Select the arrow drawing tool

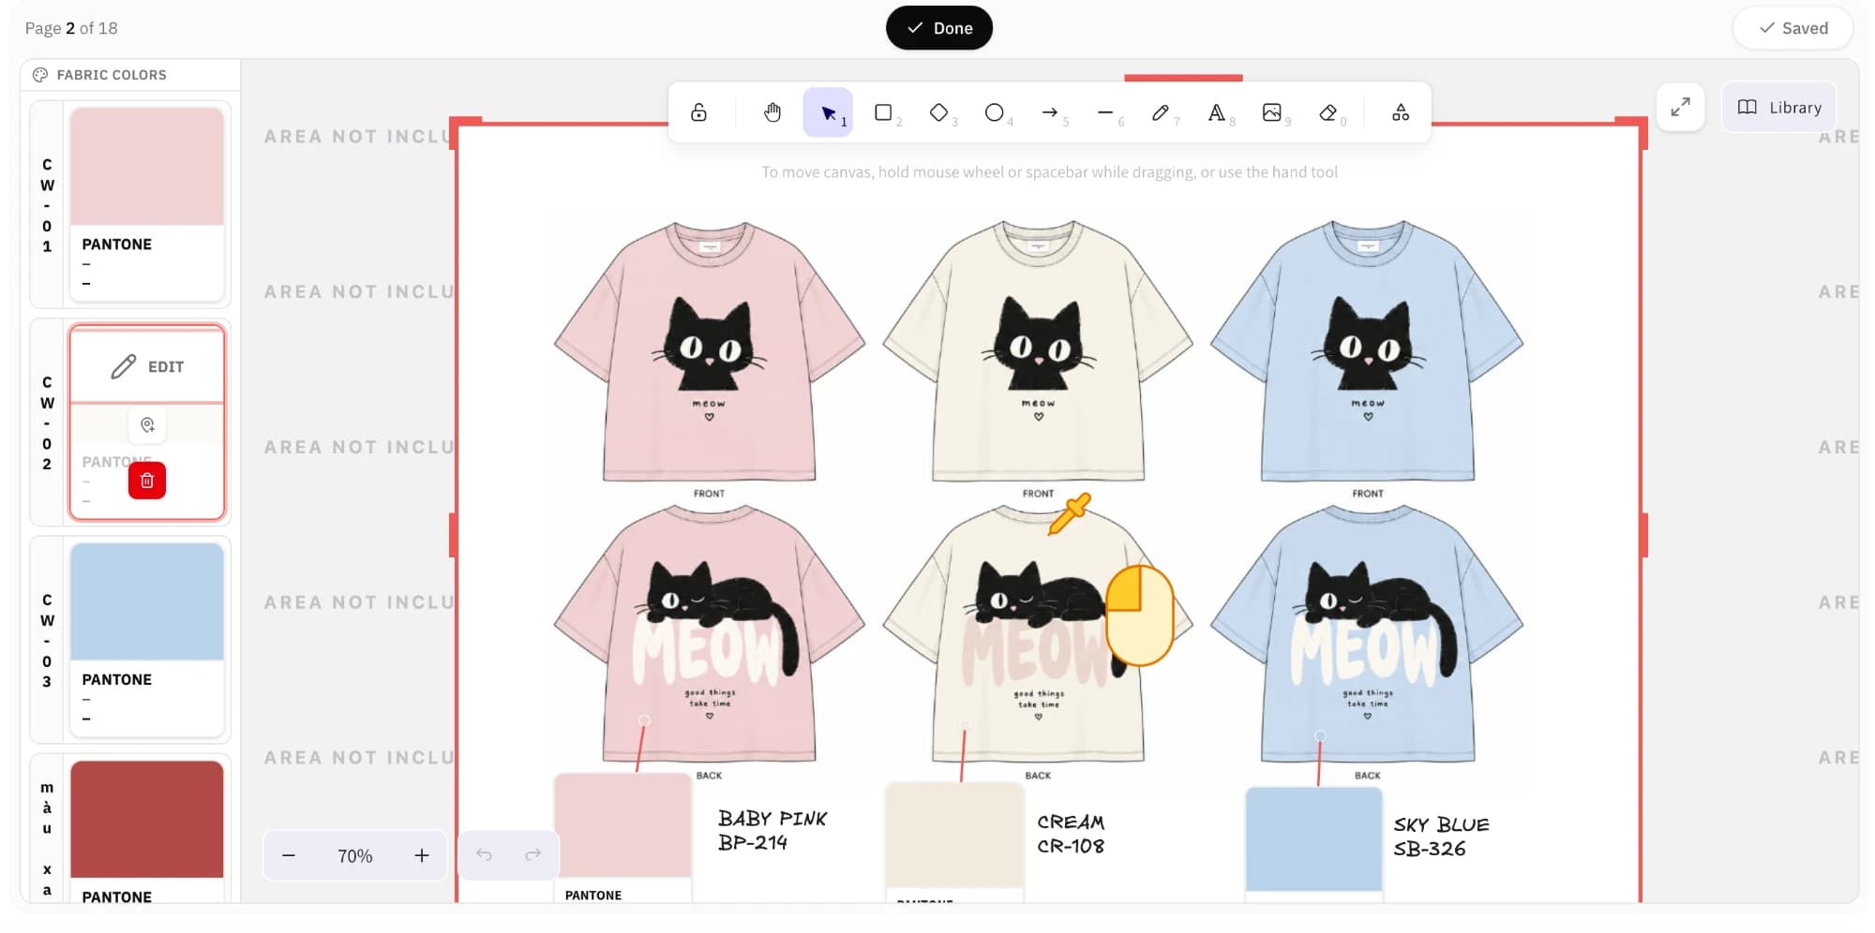click(1050, 112)
